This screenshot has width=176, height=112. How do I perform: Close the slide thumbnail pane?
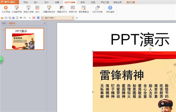(x=45, y=23)
